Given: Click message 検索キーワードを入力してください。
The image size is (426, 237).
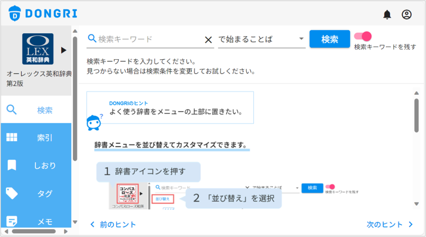Looking at the screenshot, I should 141,61.
